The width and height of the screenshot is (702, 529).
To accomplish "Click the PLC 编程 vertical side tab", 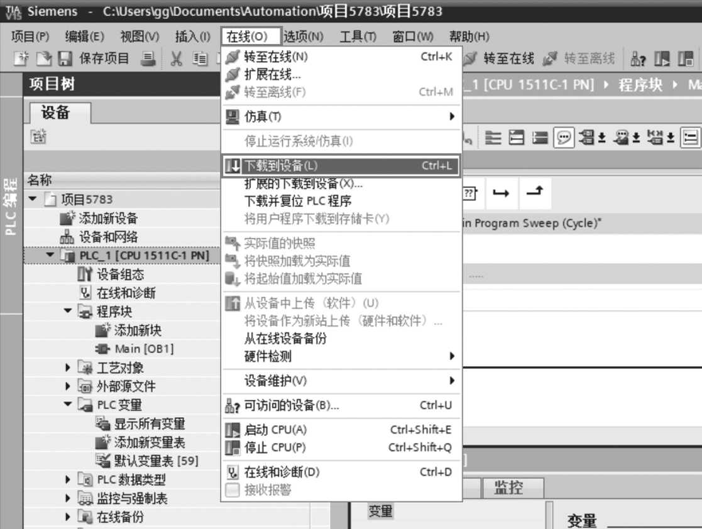I will pos(11,205).
